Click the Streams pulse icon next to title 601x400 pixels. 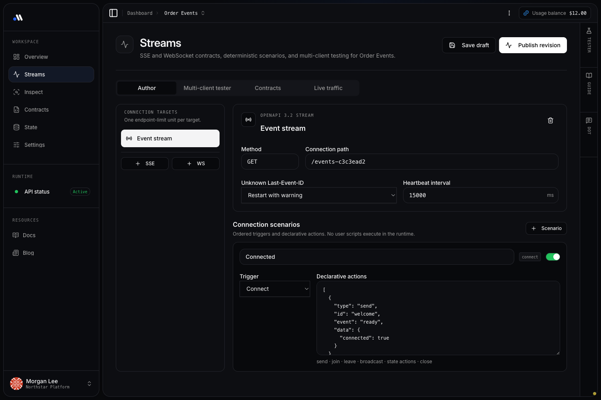125,44
